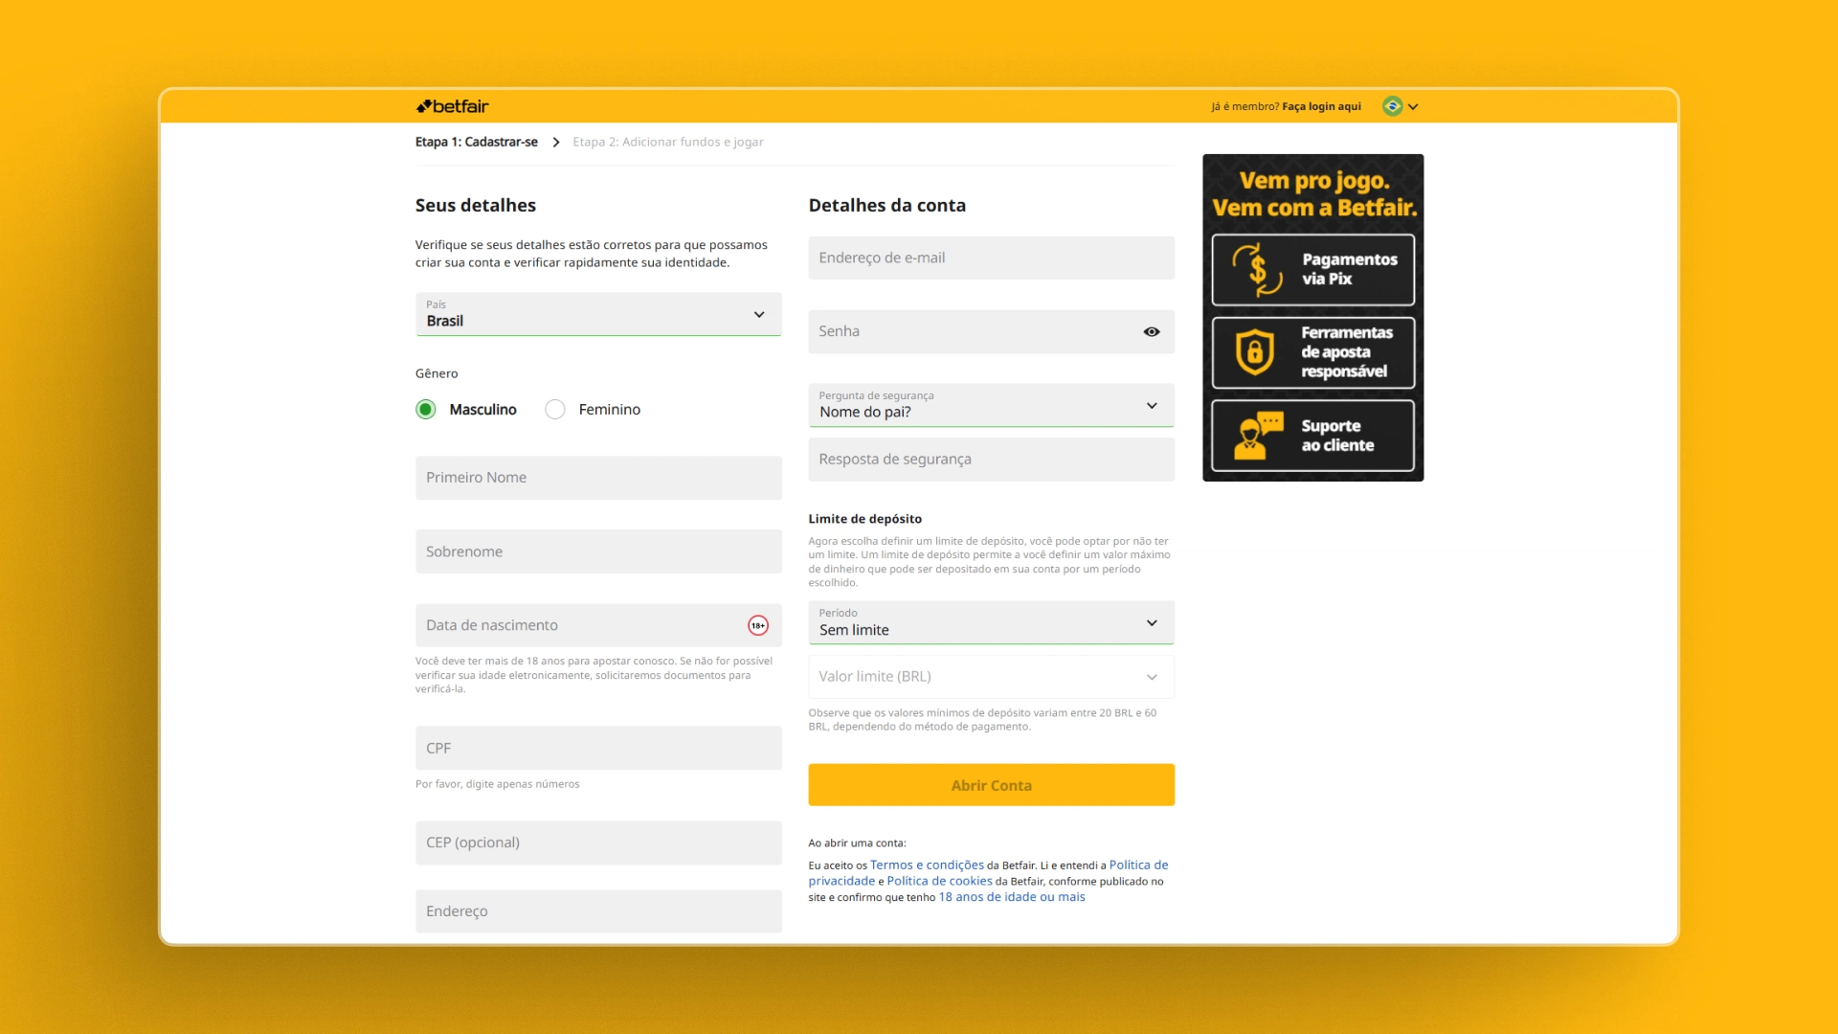
Task: Click the Vem pro jogo banner headline
Action: click(1313, 194)
